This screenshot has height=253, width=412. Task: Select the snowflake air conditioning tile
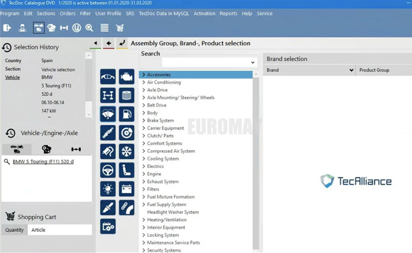(x=126, y=152)
